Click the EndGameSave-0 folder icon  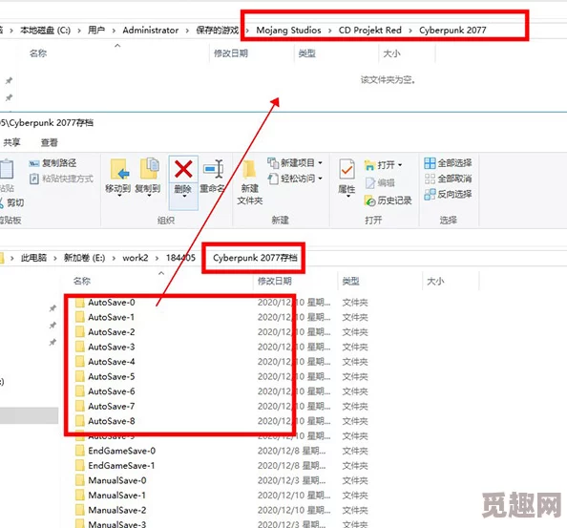80,451
